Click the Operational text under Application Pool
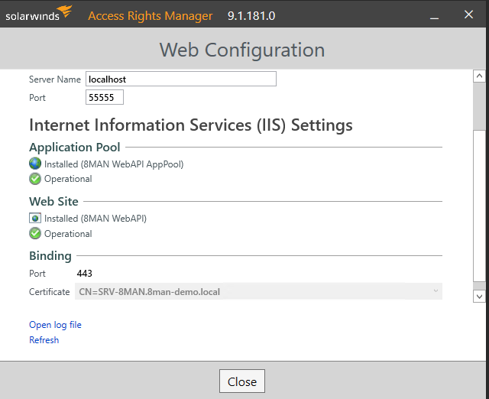The height and width of the screenshot is (399, 489). click(x=68, y=179)
